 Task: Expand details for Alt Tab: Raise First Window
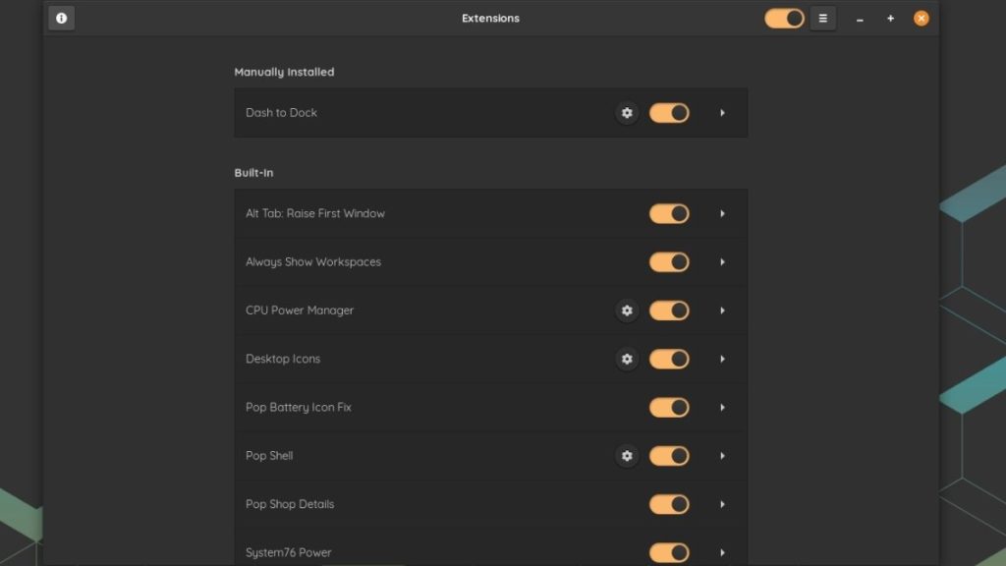722,213
